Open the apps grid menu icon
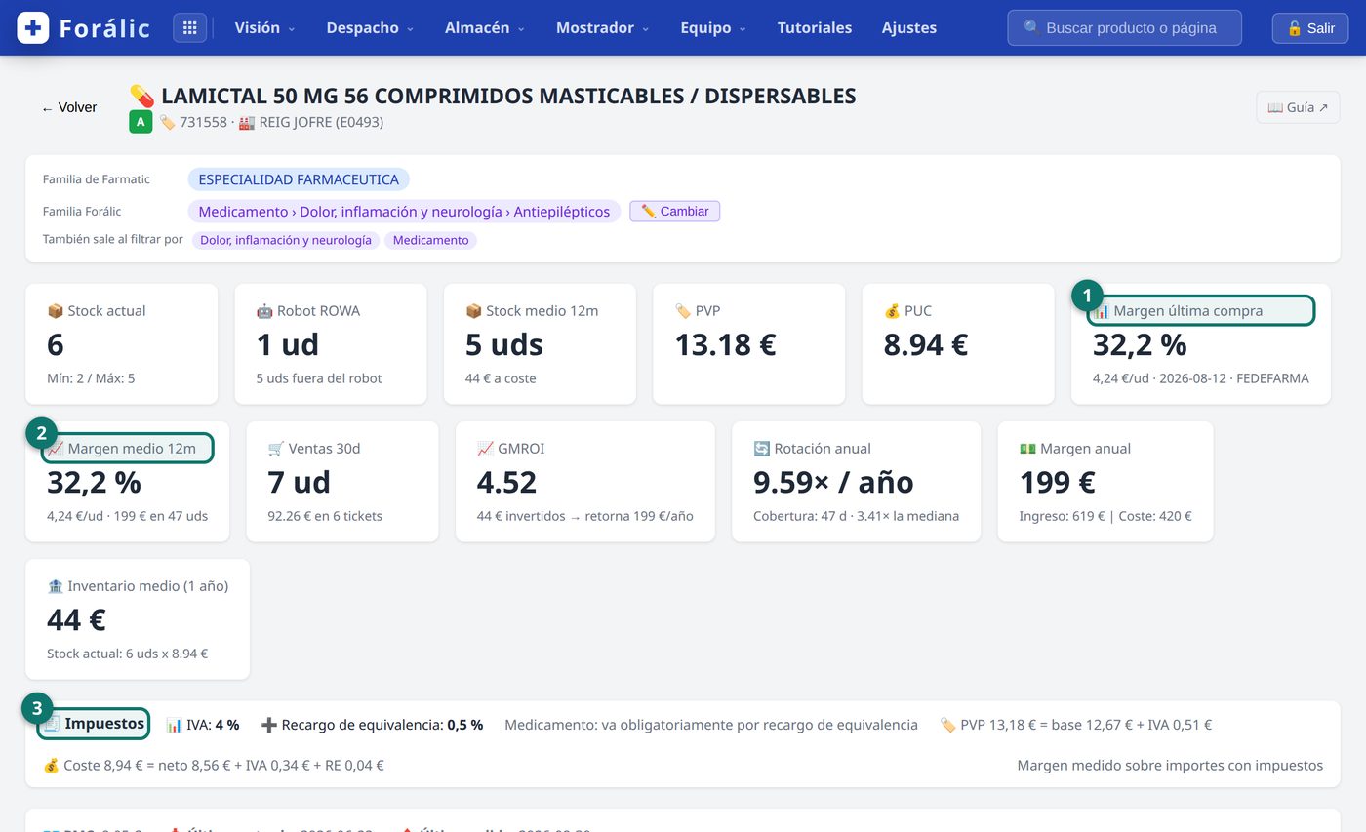The image size is (1366, 832). pos(190,27)
